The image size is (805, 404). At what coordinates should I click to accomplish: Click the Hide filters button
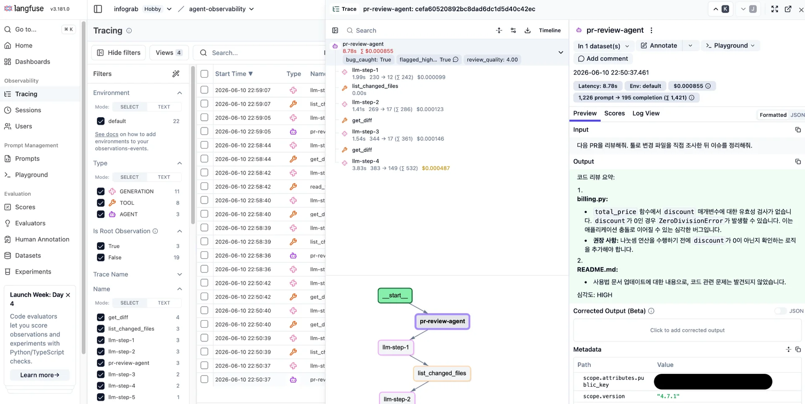(119, 53)
